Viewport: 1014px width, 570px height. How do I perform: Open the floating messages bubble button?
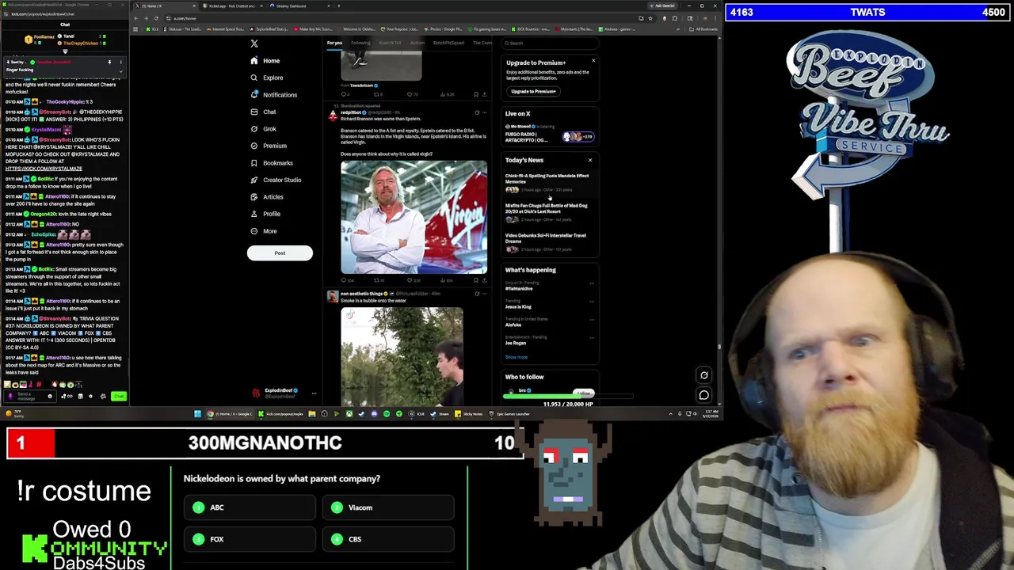click(x=703, y=395)
